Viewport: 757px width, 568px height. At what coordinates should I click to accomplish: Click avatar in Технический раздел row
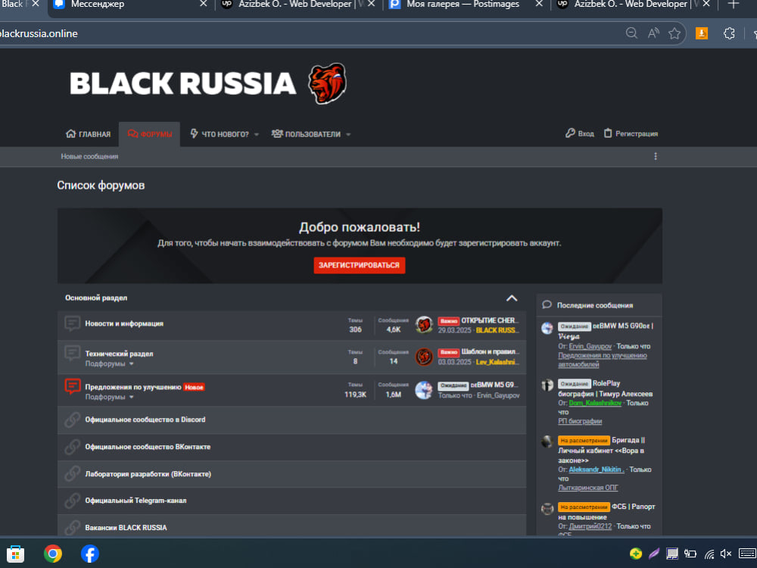pos(424,357)
